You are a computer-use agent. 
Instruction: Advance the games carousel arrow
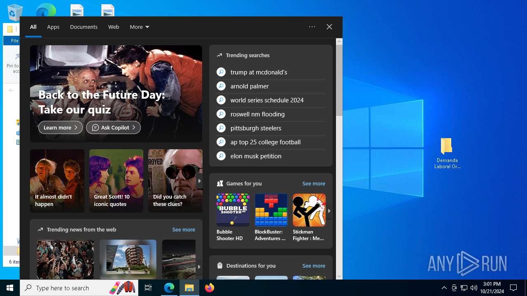click(329, 210)
